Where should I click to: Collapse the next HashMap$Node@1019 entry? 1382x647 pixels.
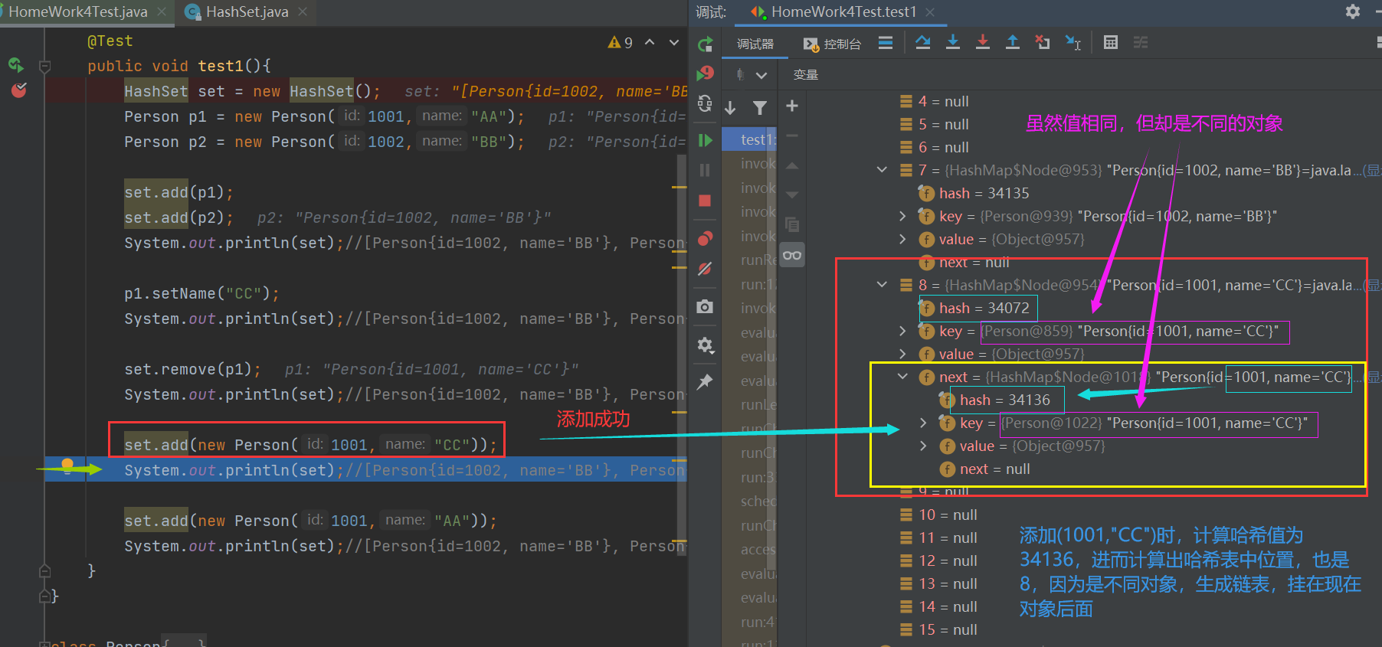tap(902, 377)
